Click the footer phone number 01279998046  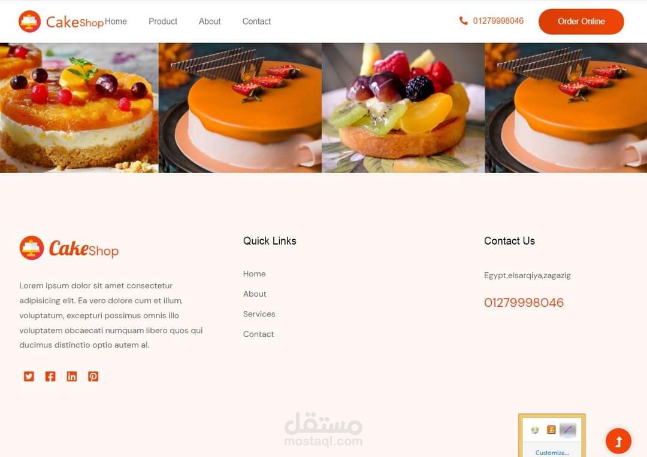tap(524, 303)
